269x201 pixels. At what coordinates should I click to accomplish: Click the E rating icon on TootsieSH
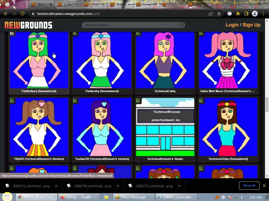coord(75,100)
